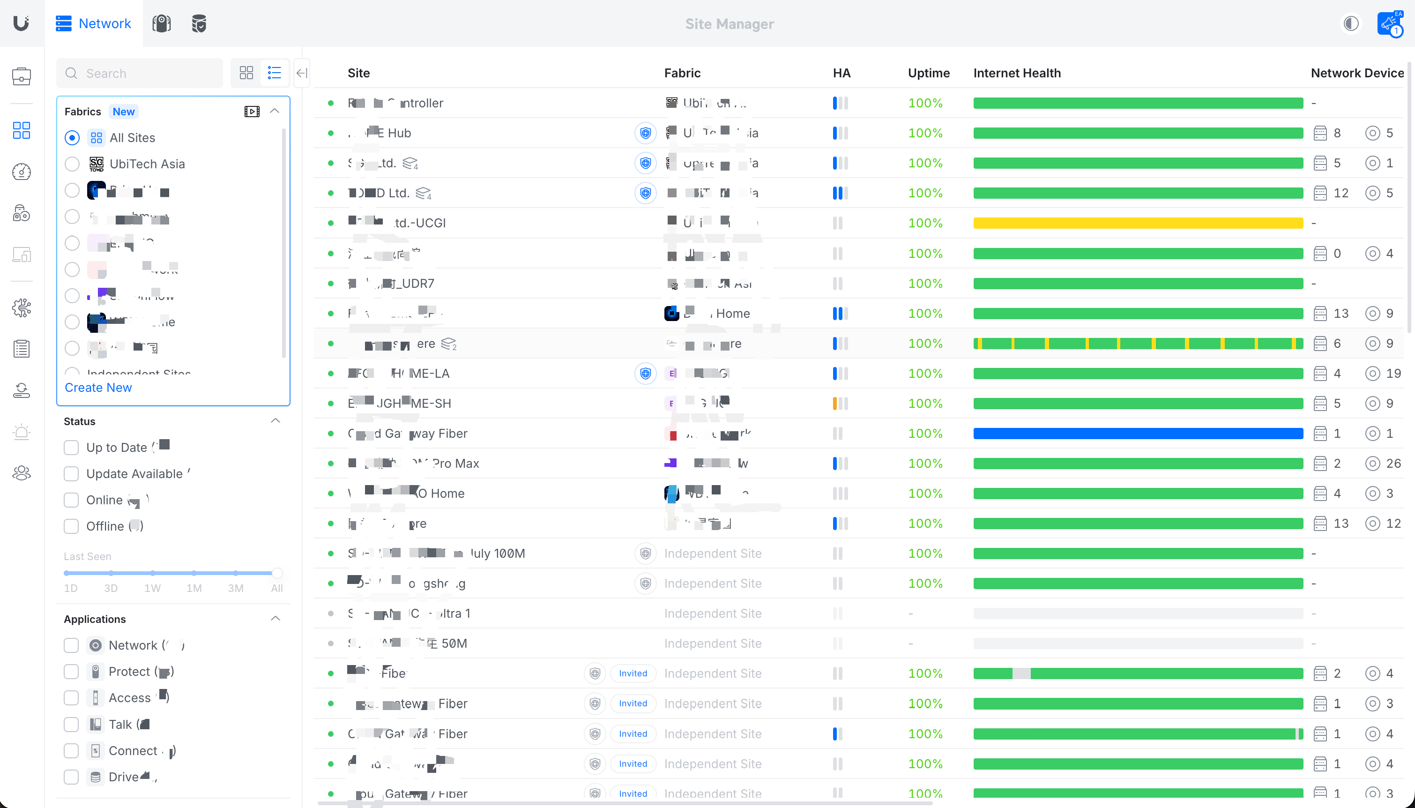Enable the Online status filter
1415x808 pixels.
point(71,500)
